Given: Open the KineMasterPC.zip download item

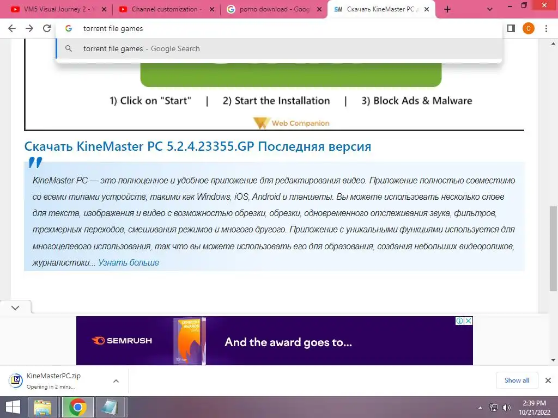Looking at the screenshot, I should click(x=64, y=380).
